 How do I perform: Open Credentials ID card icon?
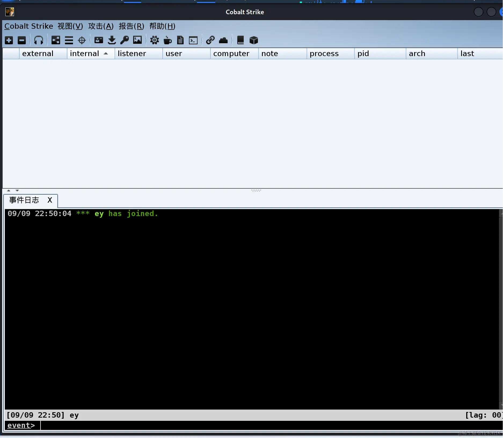pyautogui.click(x=99, y=40)
